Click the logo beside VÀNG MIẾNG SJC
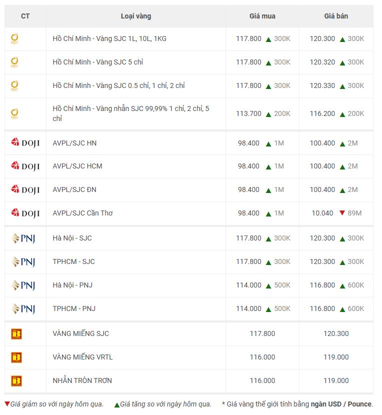 [x=16, y=334]
